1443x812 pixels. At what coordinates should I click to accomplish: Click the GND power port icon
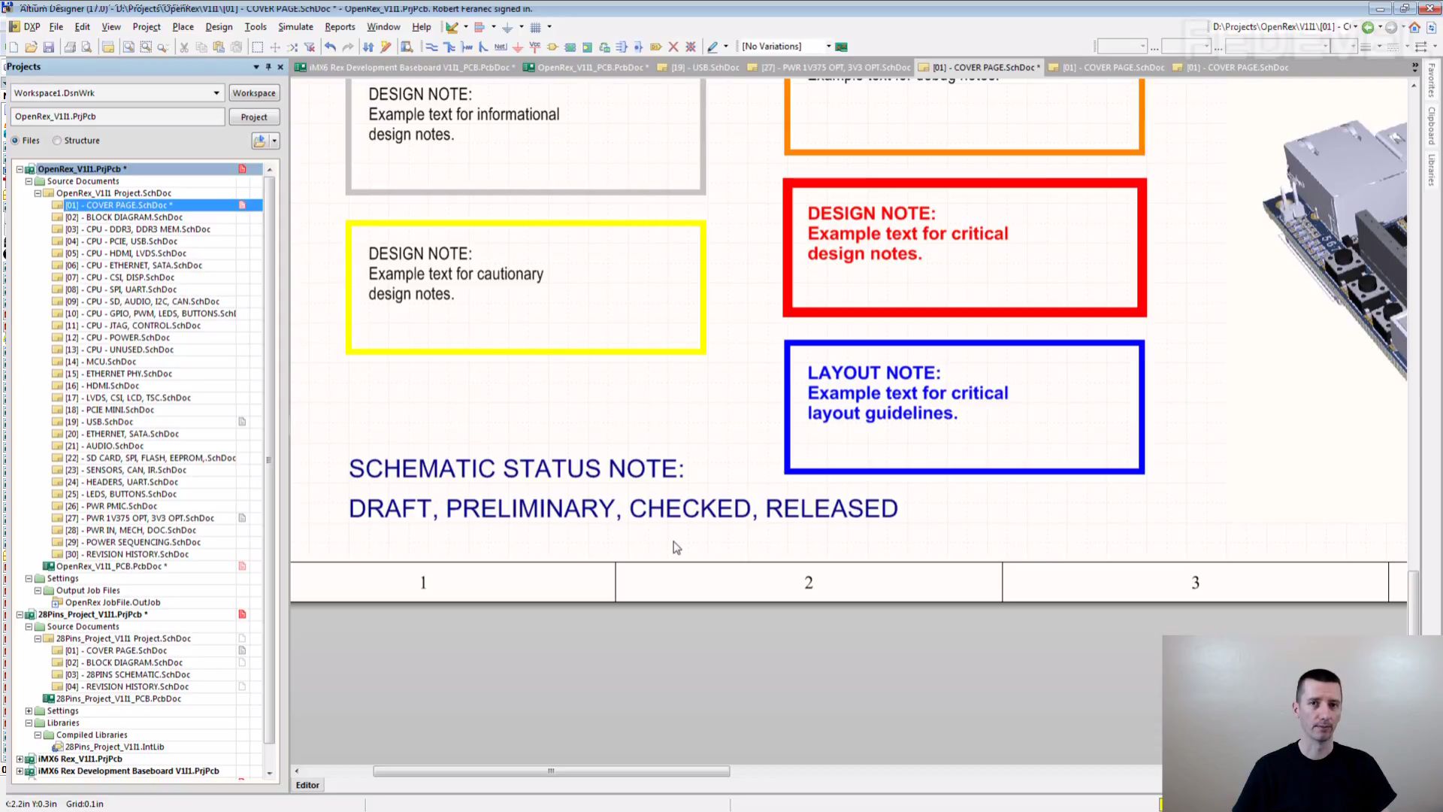[517, 47]
